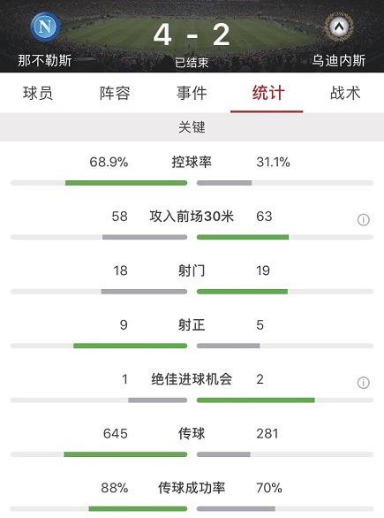This screenshot has height=518, width=384.
Task: Switch to the 阵容 tab
Action: (115, 93)
